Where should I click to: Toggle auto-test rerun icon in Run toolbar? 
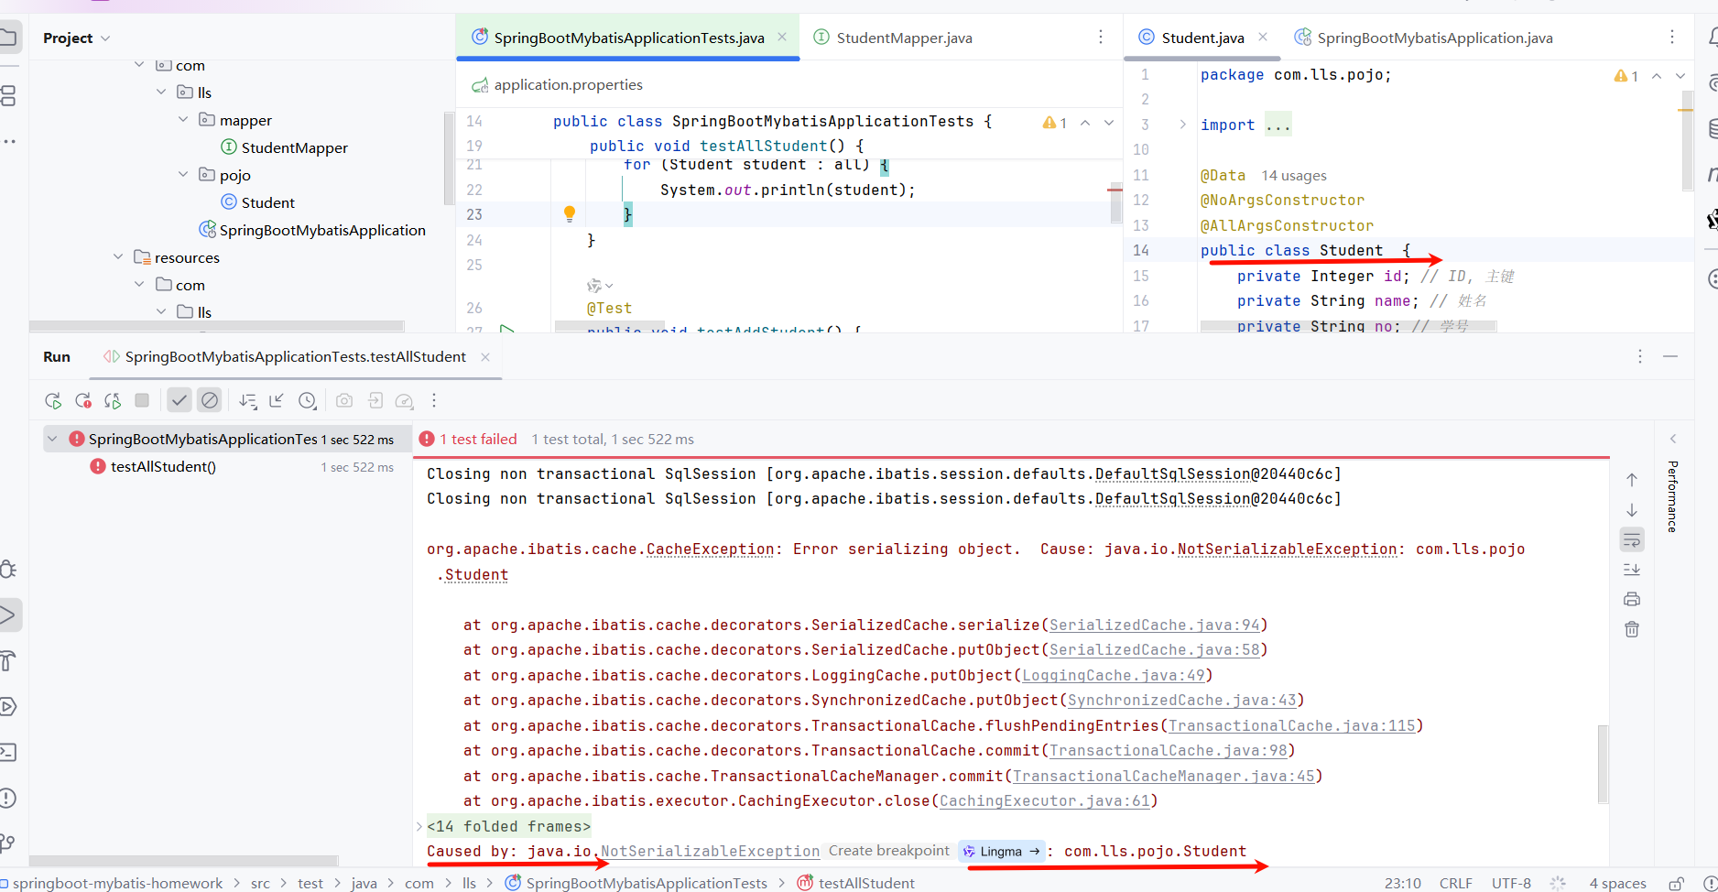113,400
